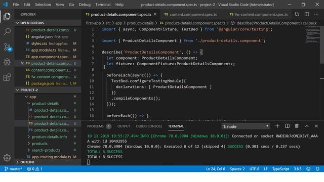Image resolution: width=324 pixels, height=182 pixels.
Task: Click the VS Code logo icon
Action: [x=5, y=5]
